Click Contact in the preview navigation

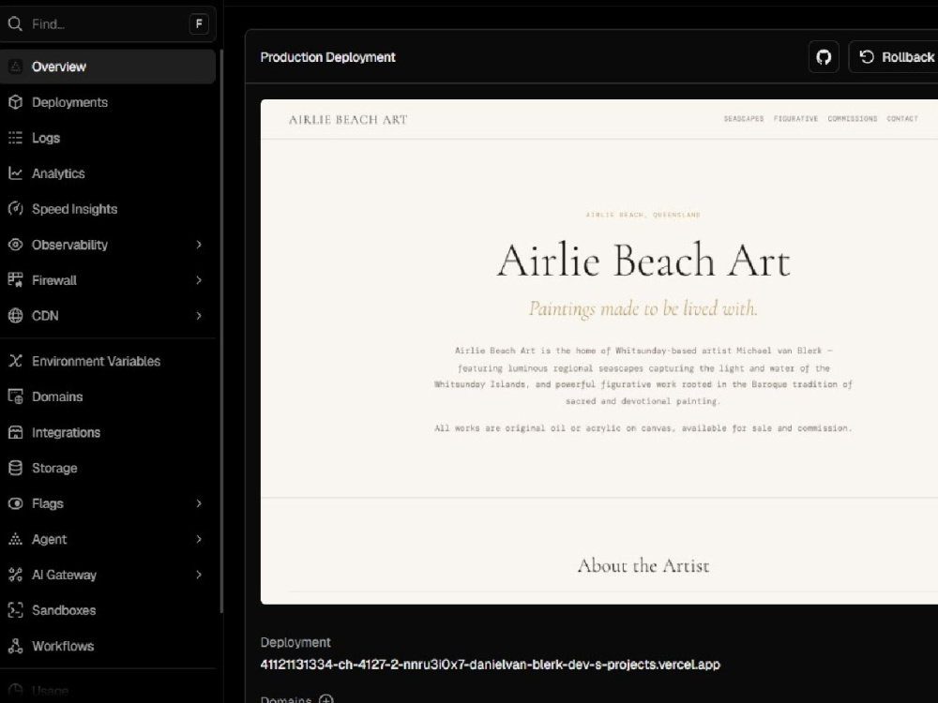click(x=902, y=118)
